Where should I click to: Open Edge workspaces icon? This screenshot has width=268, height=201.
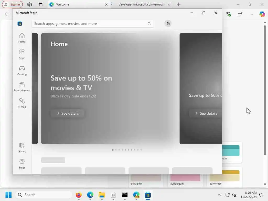(30, 4)
